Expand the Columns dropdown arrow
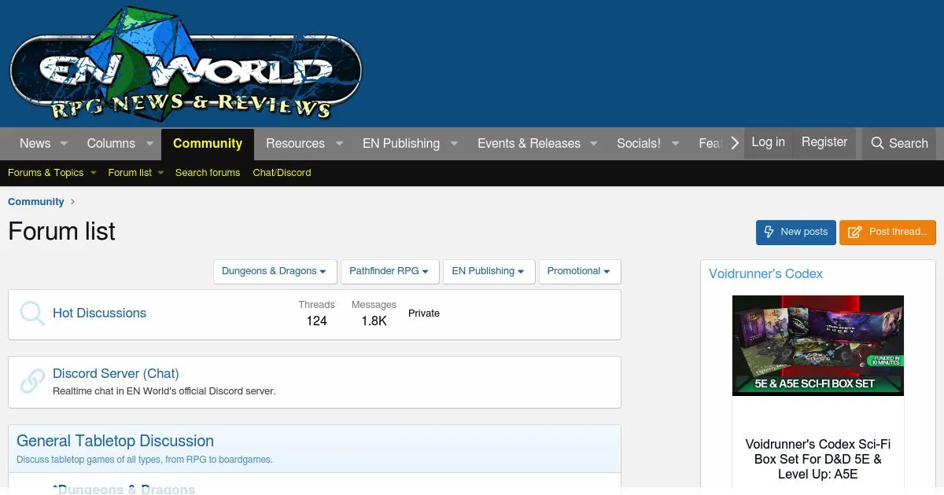 click(x=150, y=144)
